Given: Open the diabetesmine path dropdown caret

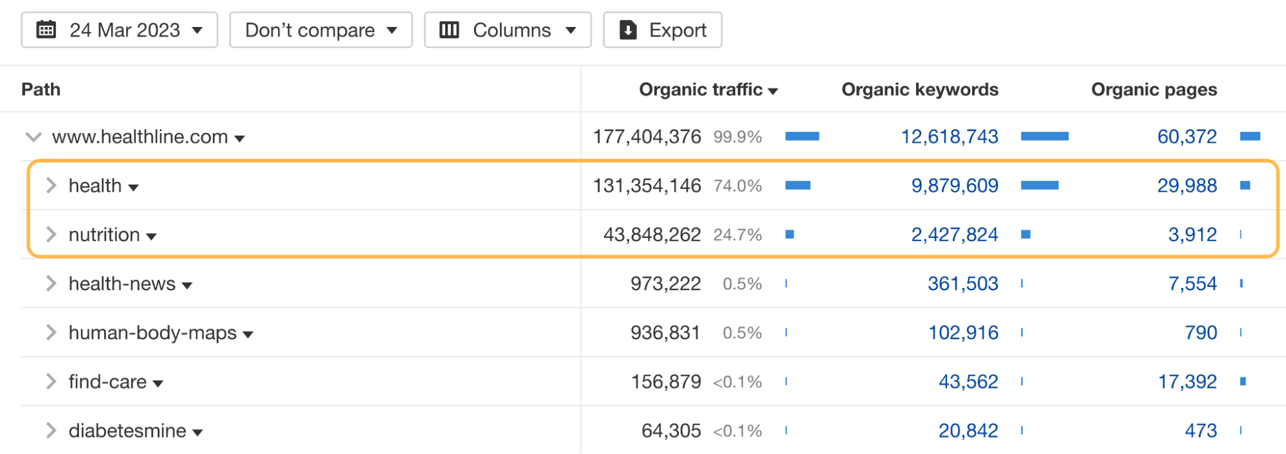Looking at the screenshot, I should tap(197, 432).
